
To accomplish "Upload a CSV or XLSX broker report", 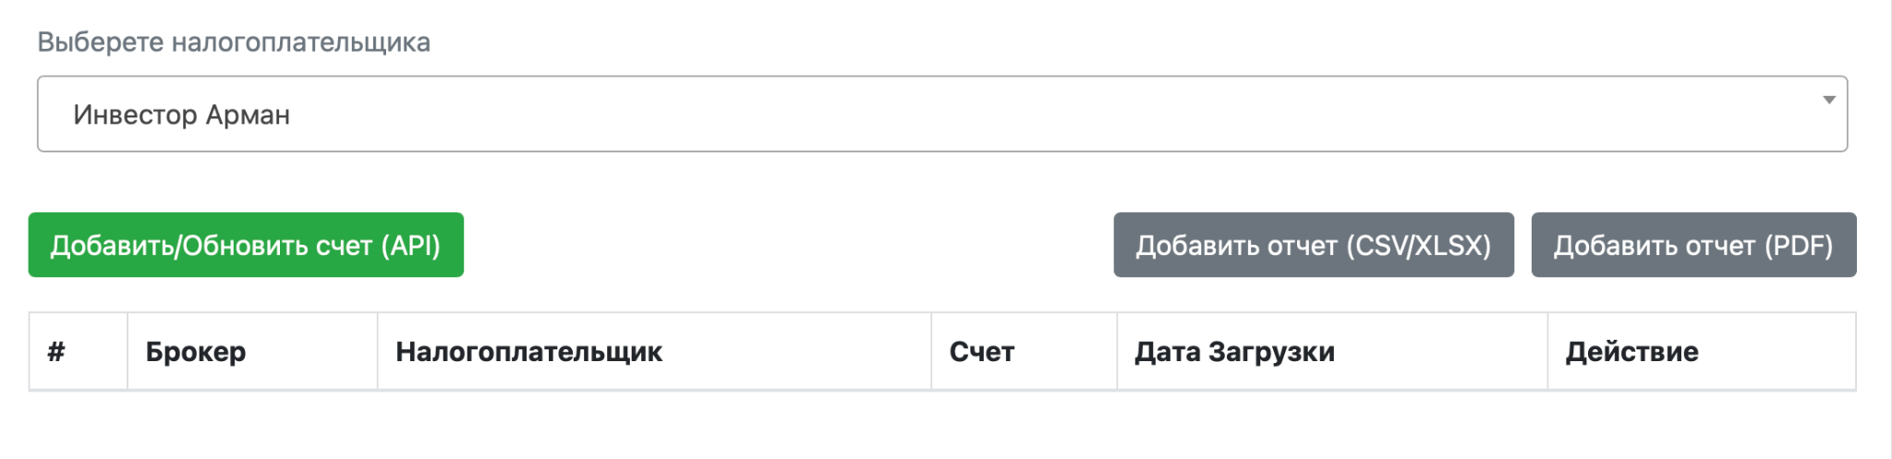I will [x=1313, y=245].
